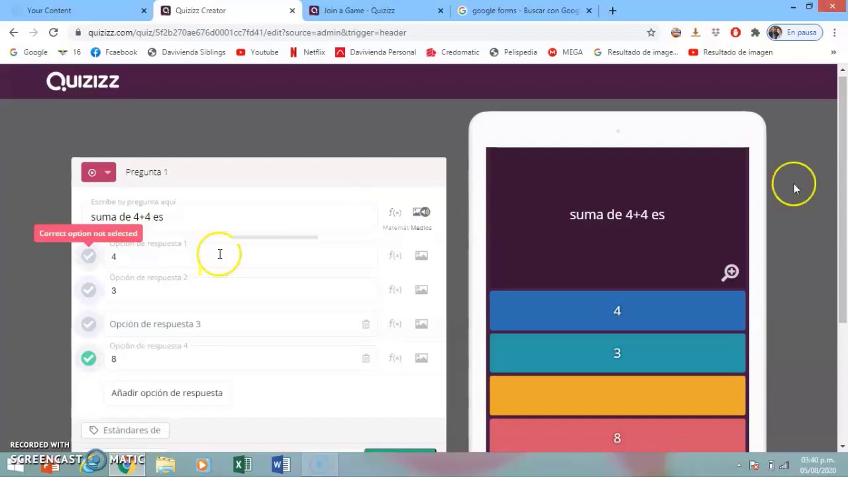The image size is (848, 477).
Task: Insert math formula in answer option 2
Action: click(395, 290)
